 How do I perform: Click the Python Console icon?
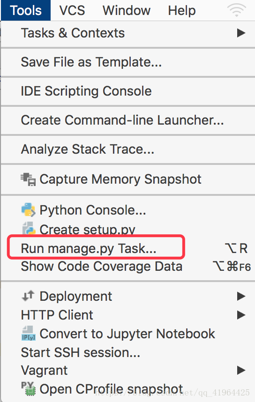point(28,210)
